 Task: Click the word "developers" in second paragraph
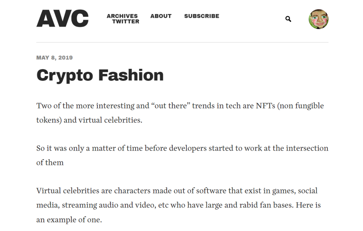pyautogui.click(x=188, y=148)
